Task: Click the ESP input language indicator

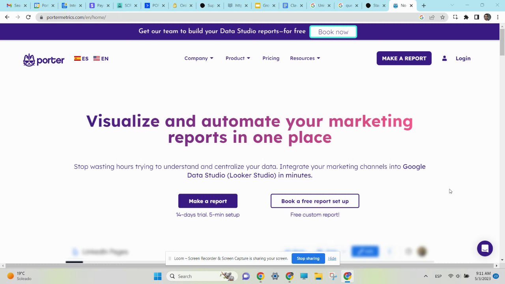Action: [x=438, y=276]
